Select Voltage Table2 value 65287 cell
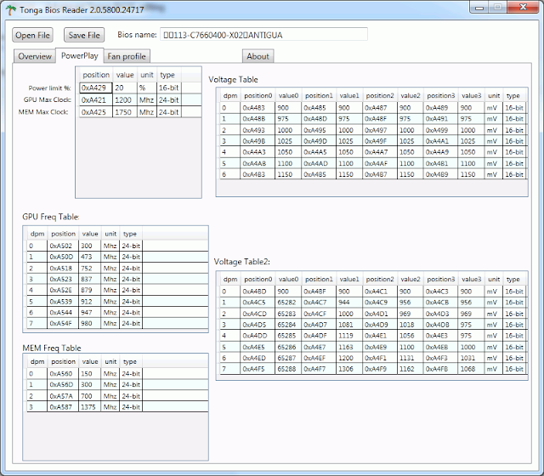544x476 pixels. click(288, 358)
